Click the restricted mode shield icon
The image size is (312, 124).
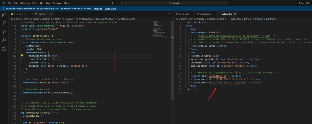[x=3, y=9]
